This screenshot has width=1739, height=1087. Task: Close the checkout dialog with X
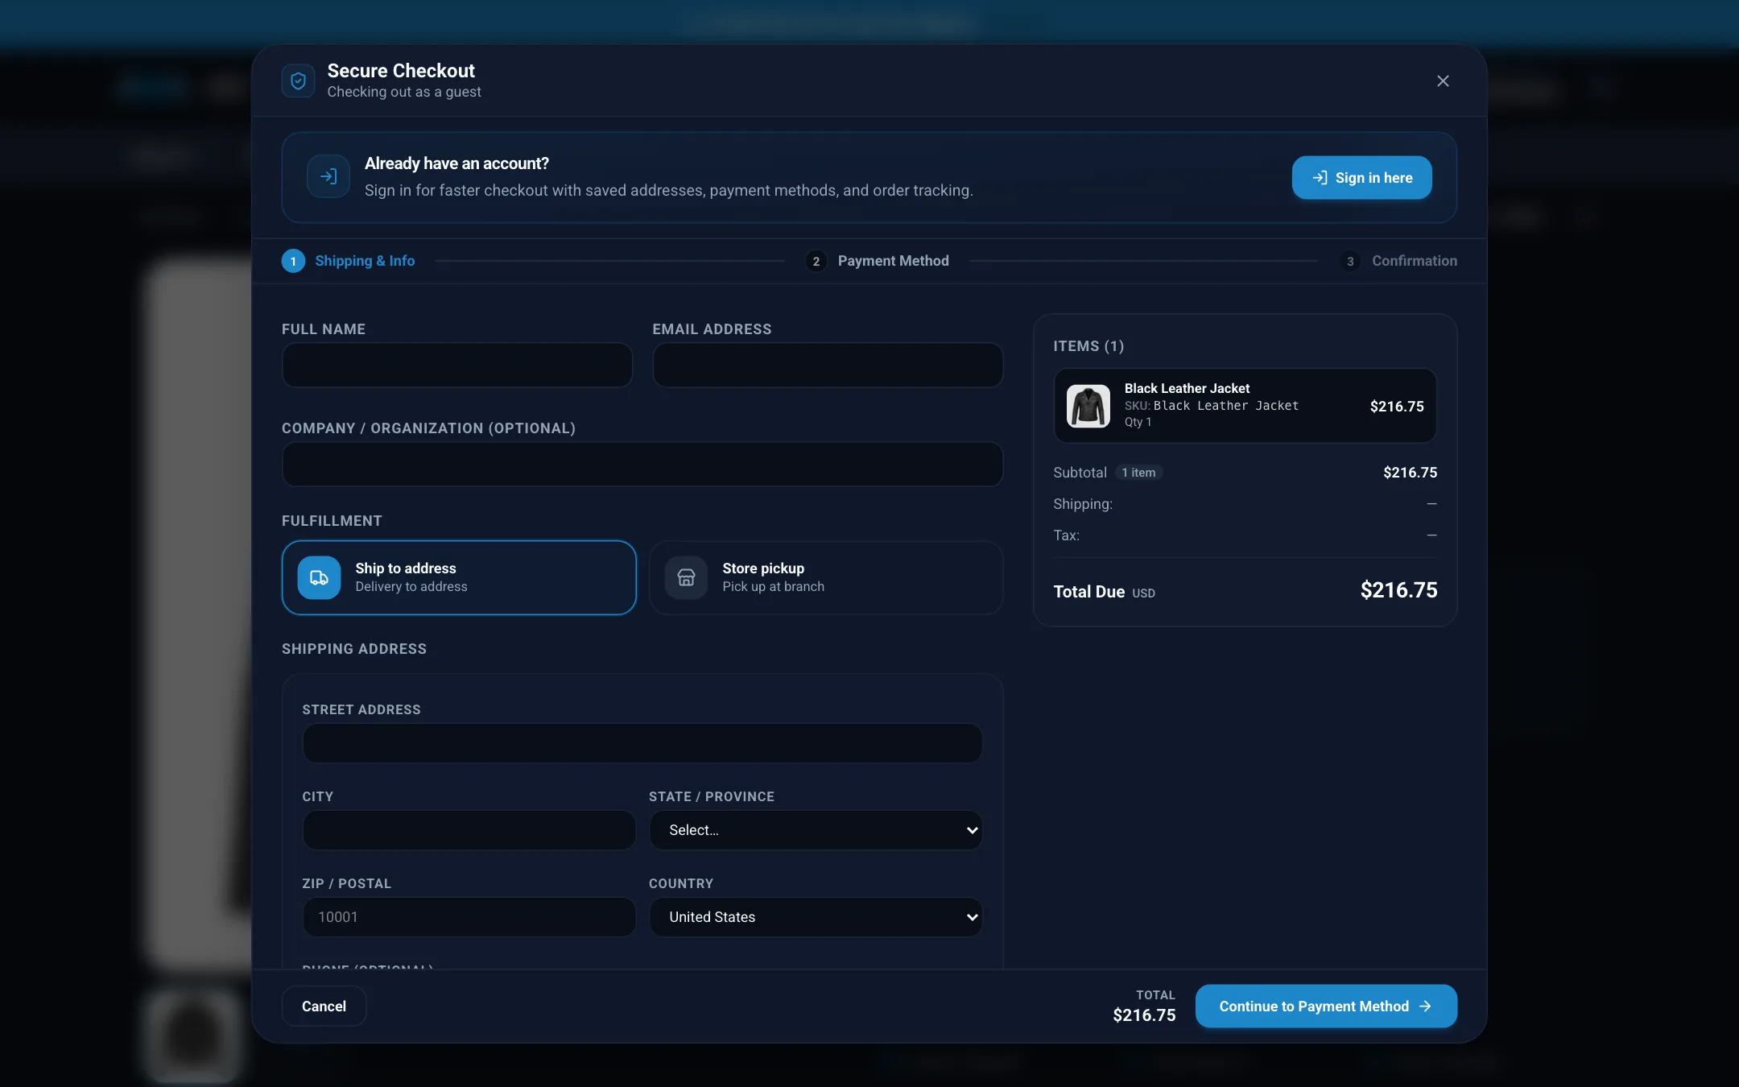coord(1443,81)
